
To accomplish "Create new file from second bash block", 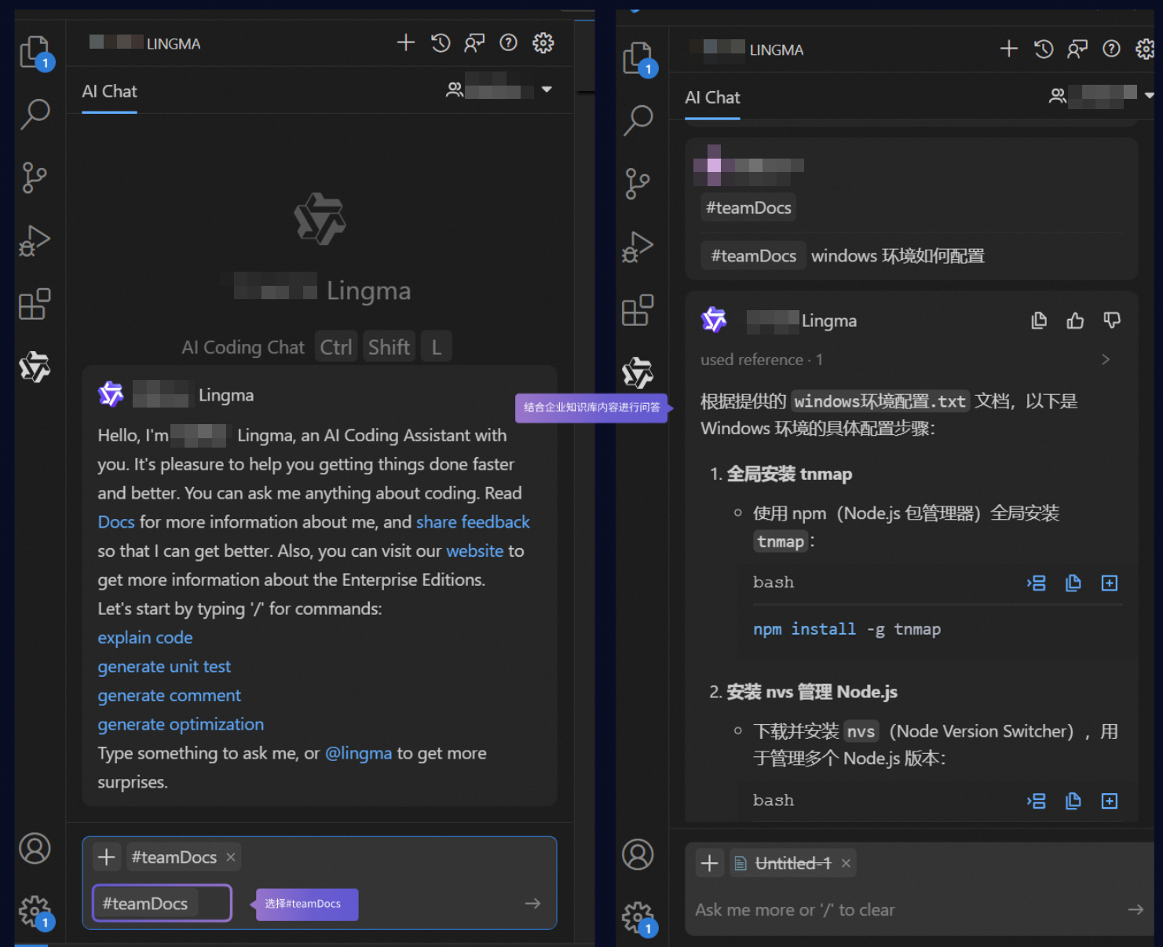I will click(1110, 801).
